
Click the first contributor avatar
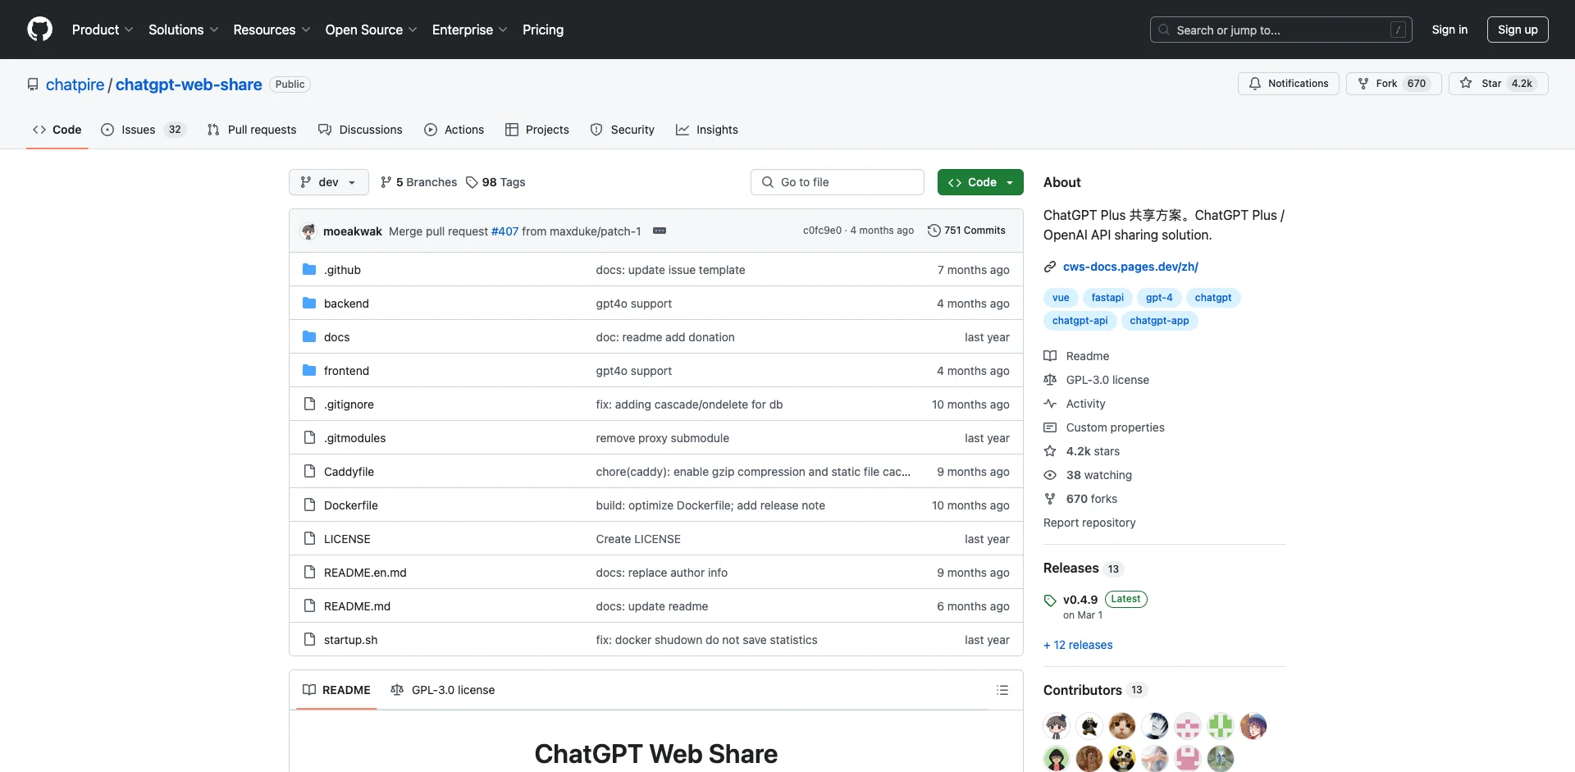click(1057, 726)
